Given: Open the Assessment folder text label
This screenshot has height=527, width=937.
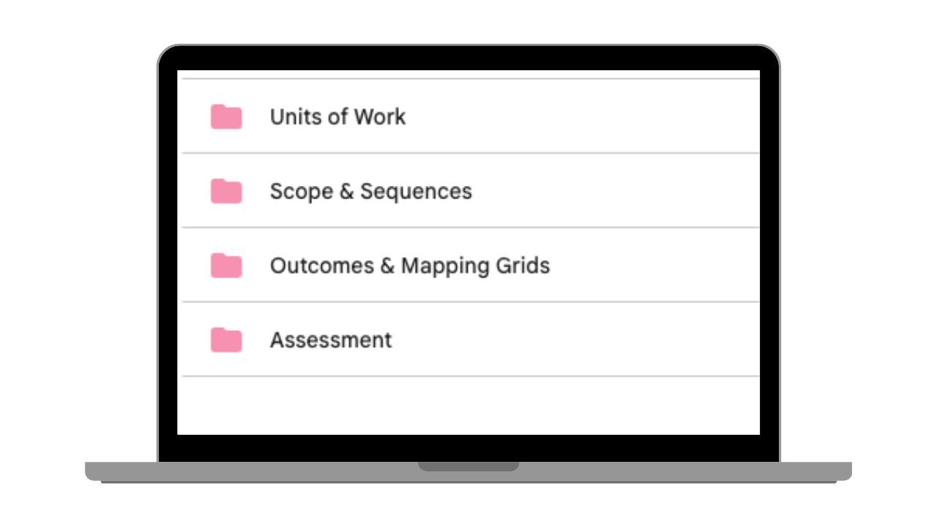Looking at the screenshot, I should click(331, 340).
